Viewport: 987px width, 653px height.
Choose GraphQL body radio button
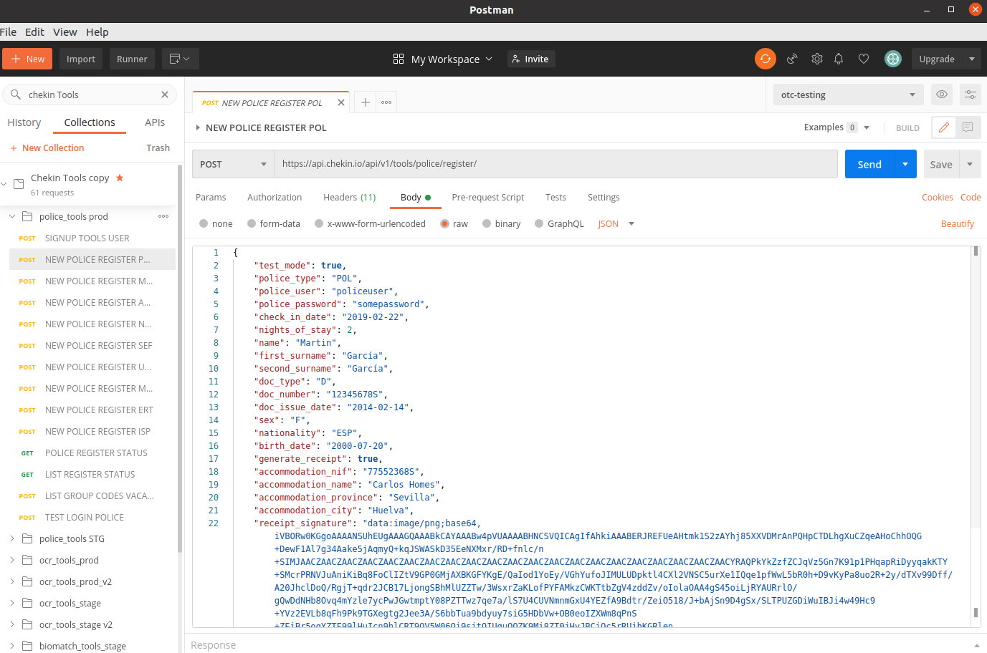[539, 224]
